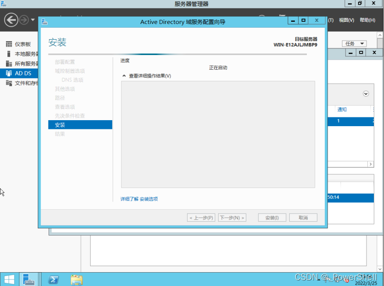Click Server Manager icon in taskbar
The image size is (384, 286).
[30, 279]
